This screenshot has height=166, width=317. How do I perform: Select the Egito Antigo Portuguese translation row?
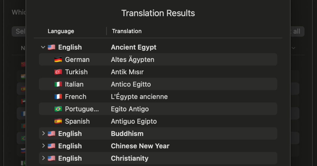tap(158, 109)
